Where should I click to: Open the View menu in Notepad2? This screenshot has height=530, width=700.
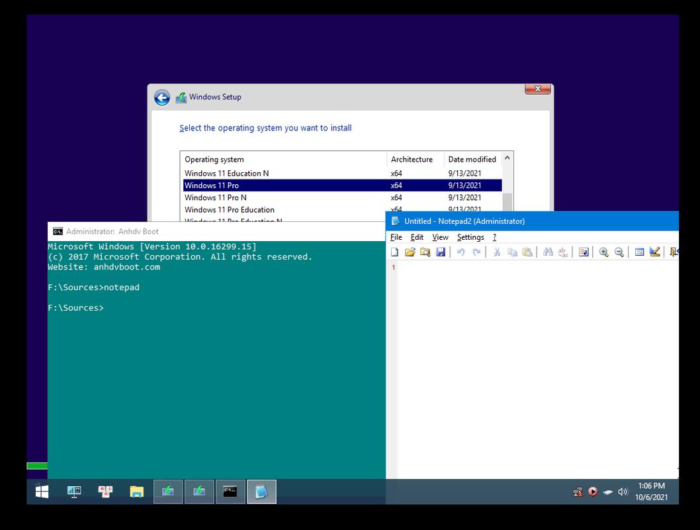(x=440, y=237)
